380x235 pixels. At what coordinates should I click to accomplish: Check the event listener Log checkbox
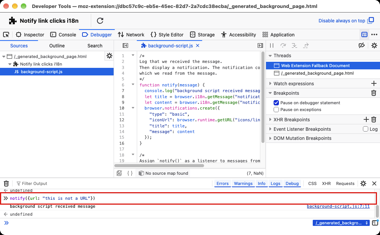click(x=366, y=129)
